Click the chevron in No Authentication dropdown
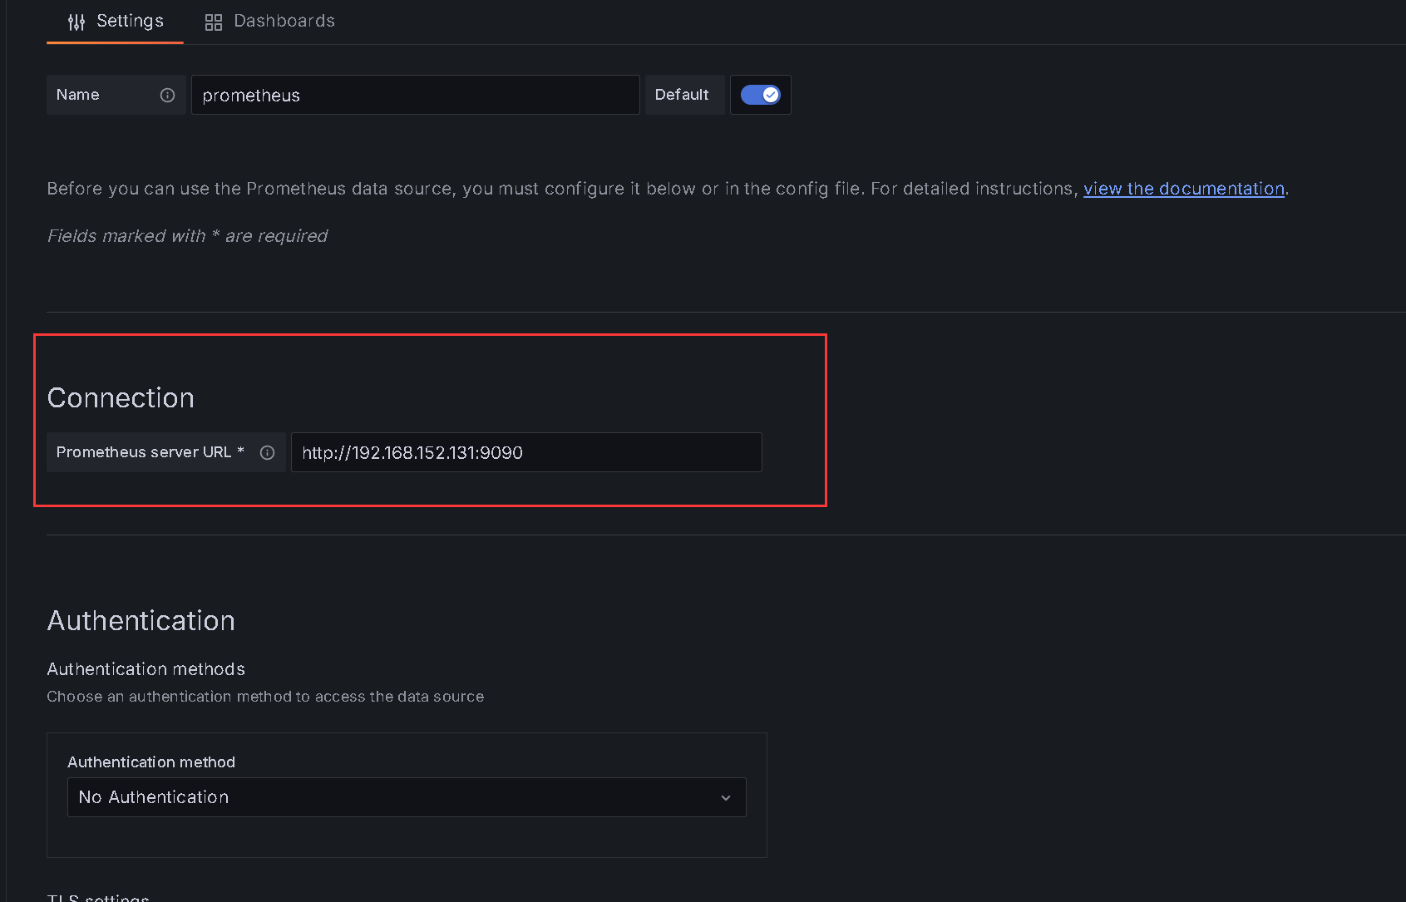Viewport: 1406px width, 902px height. click(726, 798)
